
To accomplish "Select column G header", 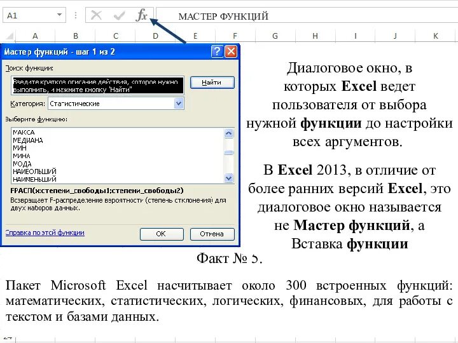I will coord(275,36).
